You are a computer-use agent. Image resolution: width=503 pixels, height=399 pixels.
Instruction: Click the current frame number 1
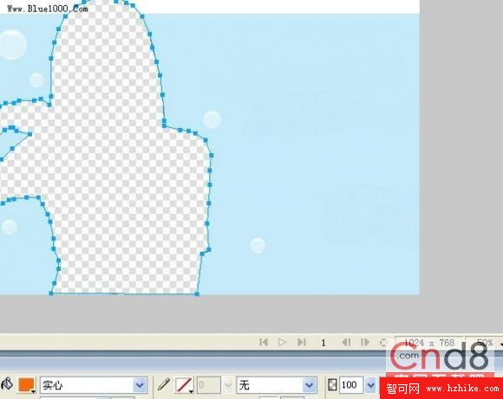pos(323,343)
